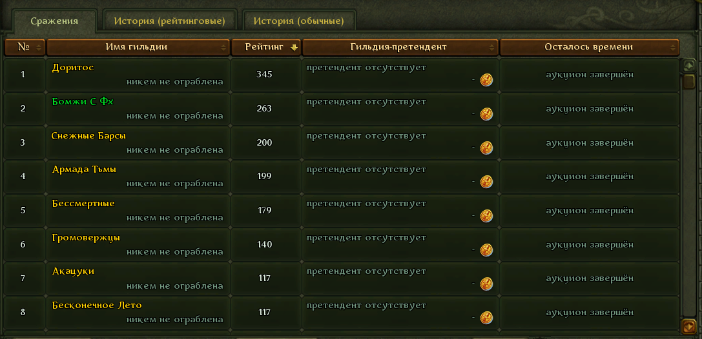Image resolution: width=702 pixels, height=339 pixels.
Task: Click the gold coin in Акацуки row
Action: click(486, 284)
